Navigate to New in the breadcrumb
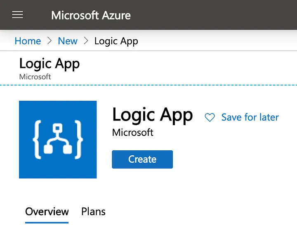Viewport: 297px width, 235px height. pyautogui.click(x=68, y=41)
